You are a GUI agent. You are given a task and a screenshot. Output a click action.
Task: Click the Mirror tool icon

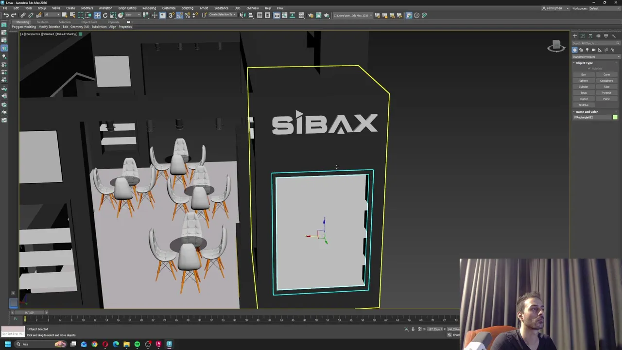[x=242, y=15]
